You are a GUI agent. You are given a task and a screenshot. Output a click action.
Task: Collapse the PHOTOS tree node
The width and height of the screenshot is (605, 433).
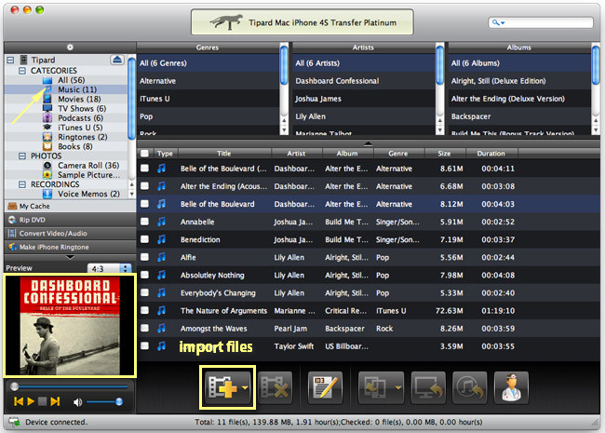pos(22,156)
